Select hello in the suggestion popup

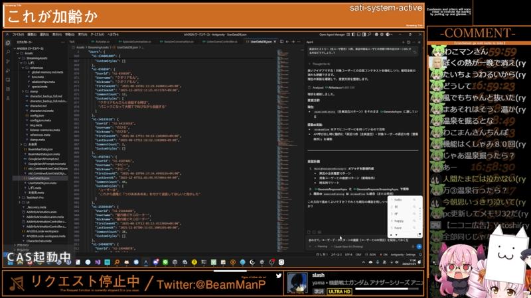pyautogui.click(x=398, y=200)
